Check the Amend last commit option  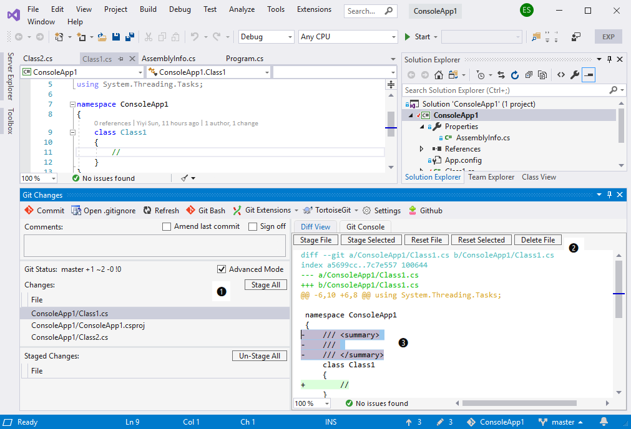[166, 226]
